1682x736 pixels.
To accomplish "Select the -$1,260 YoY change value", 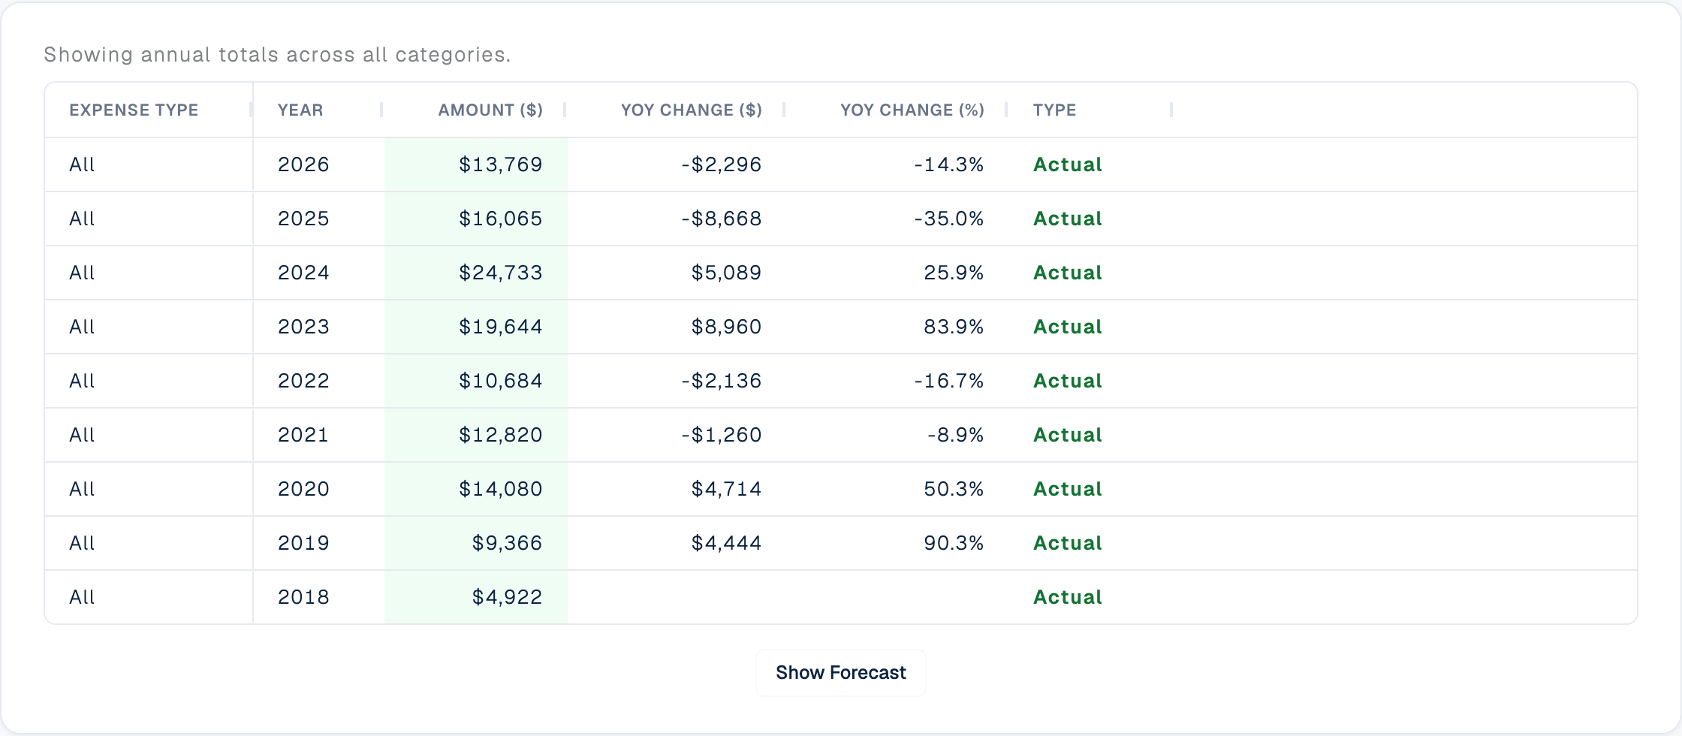I will [721, 435].
